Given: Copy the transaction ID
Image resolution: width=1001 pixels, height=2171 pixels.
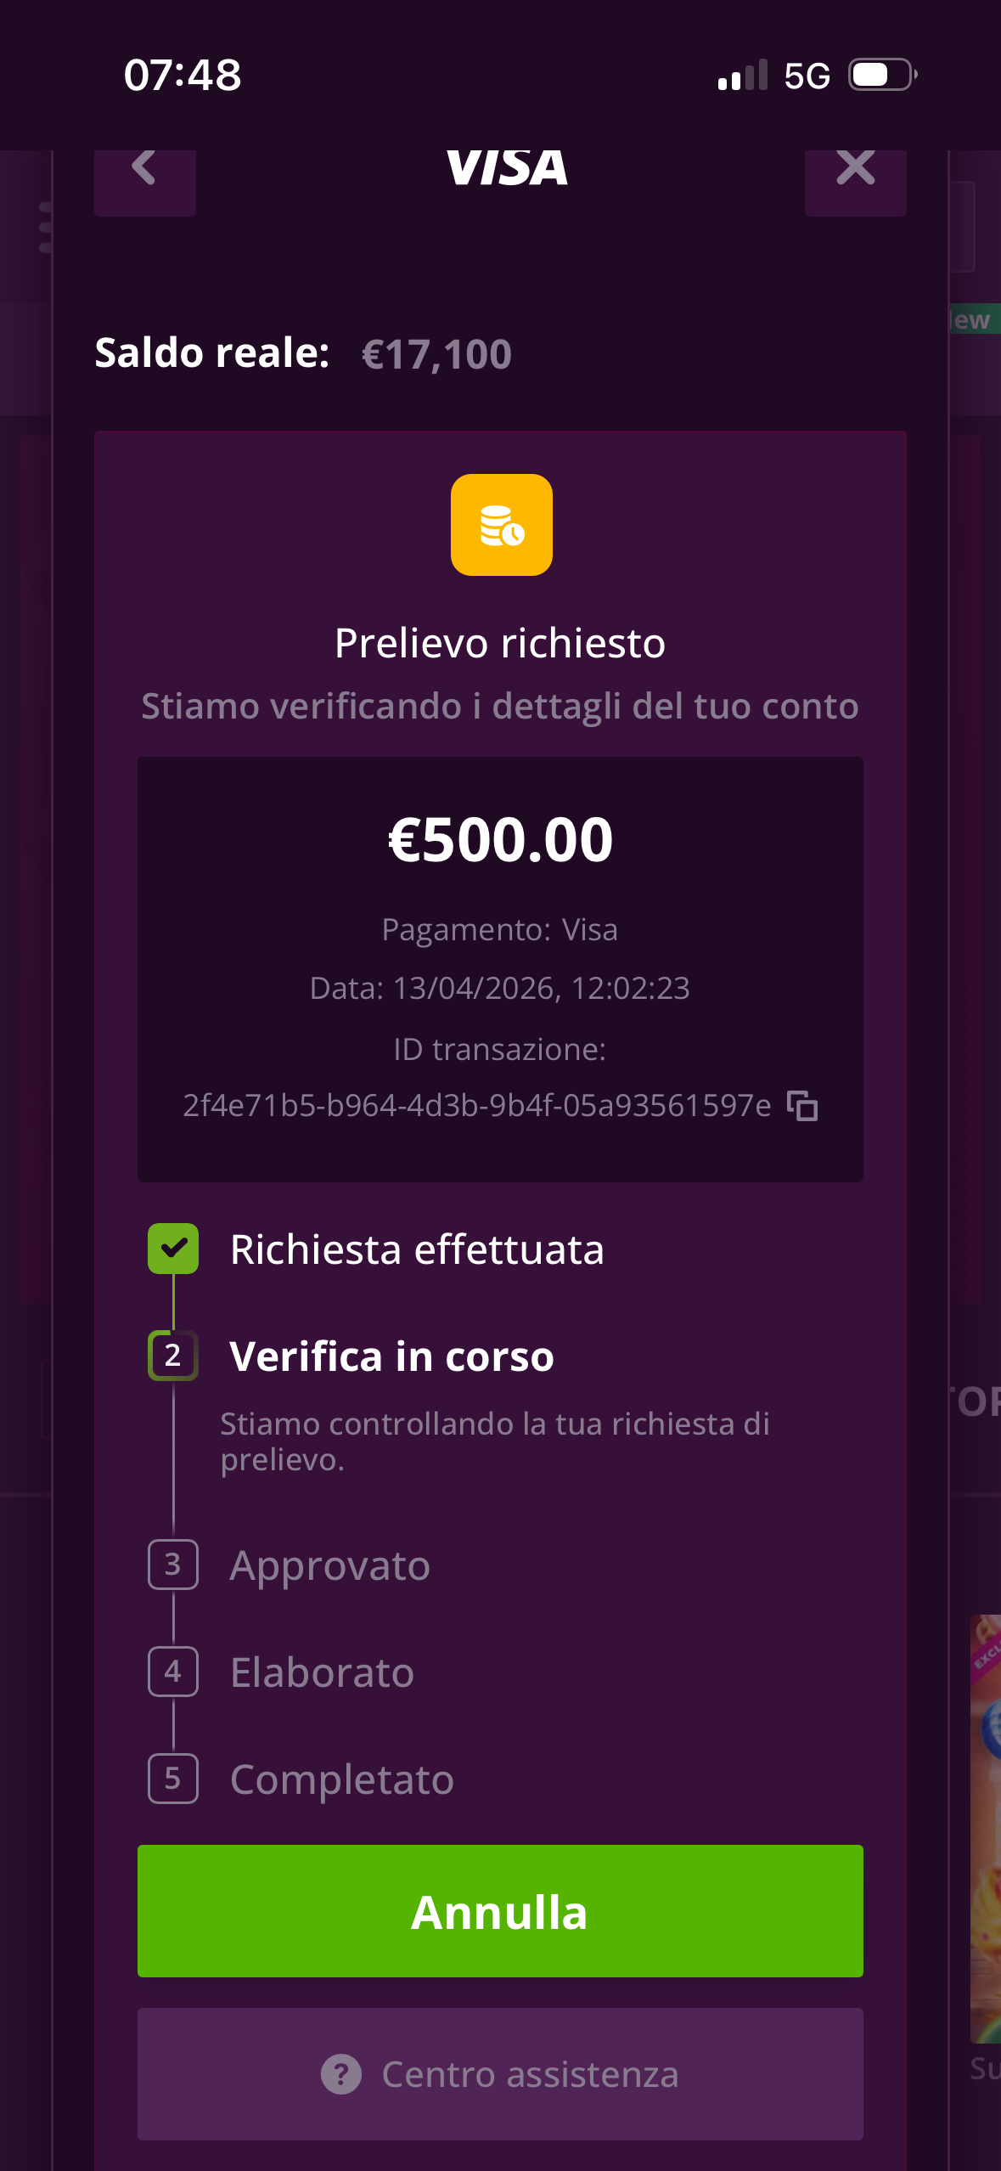Looking at the screenshot, I should pyautogui.click(x=802, y=1106).
